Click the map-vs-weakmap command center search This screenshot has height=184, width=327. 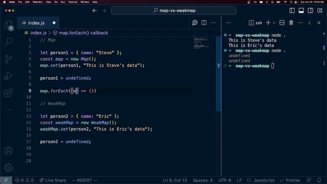tap(174, 11)
